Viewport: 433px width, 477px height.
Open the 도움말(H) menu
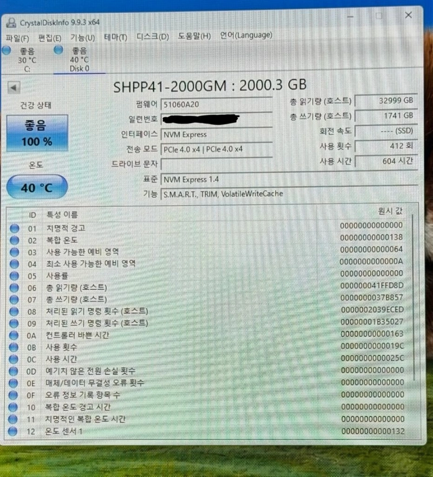(x=195, y=36)
